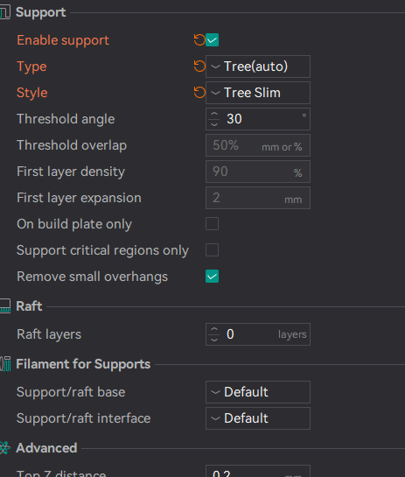Decrease the Raft layers with down arrow
Screen dimensions: 405x477
pyautogui.click(x=214, y=340)
